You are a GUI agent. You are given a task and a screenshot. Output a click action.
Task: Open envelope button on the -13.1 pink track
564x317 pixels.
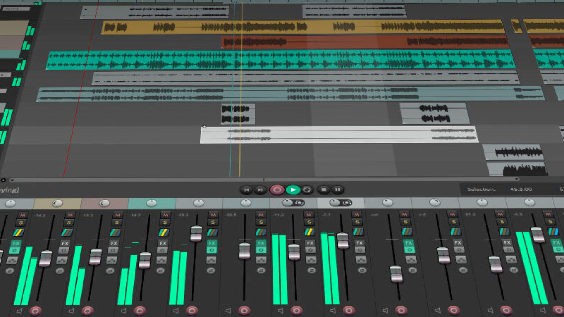(112, 260)
